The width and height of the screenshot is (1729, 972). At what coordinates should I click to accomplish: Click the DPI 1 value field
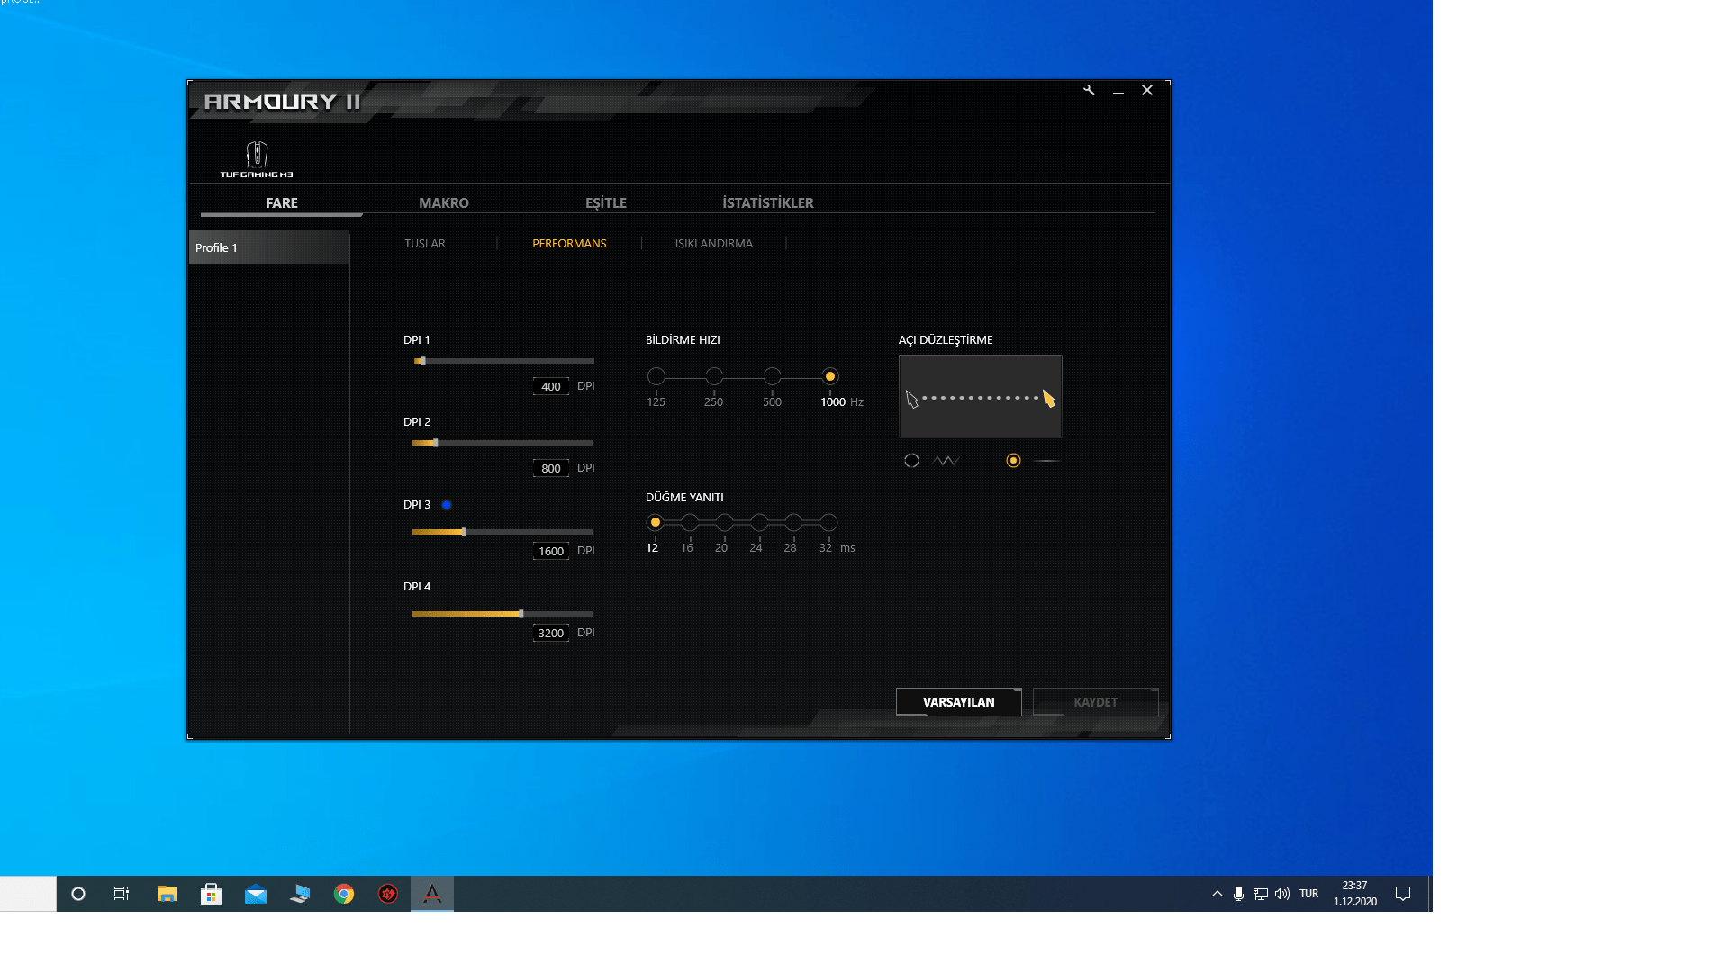[550, 386]
